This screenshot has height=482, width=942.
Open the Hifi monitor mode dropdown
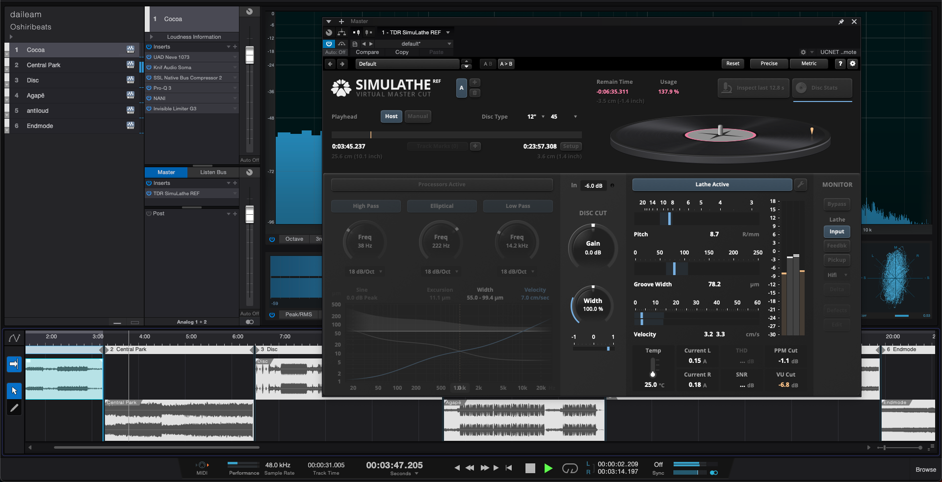click(837, 275)
